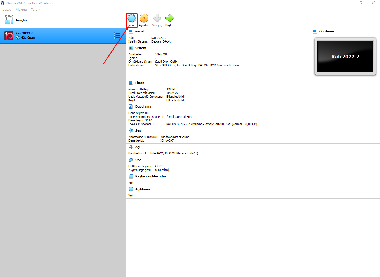Open the Genel settings heading link

(140, 31)
